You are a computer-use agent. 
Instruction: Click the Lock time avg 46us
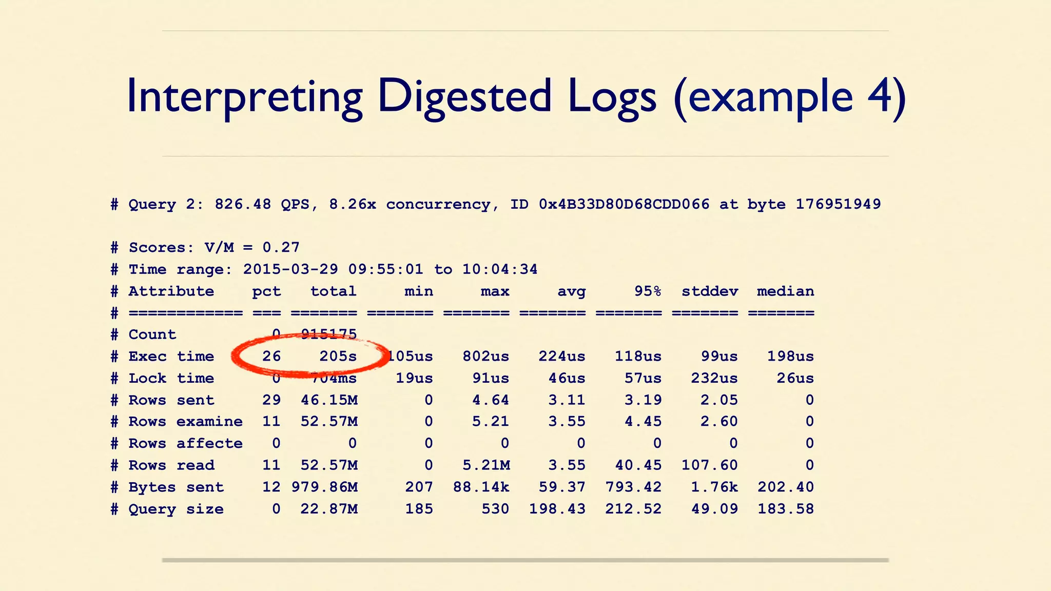coord(567,378)
